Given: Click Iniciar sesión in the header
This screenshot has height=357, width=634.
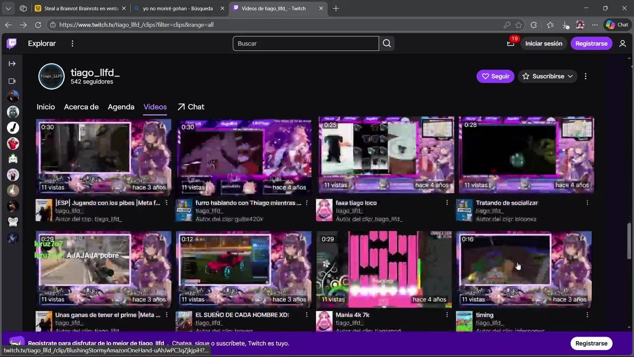Looking at the screenshot, I should point(543,43).
